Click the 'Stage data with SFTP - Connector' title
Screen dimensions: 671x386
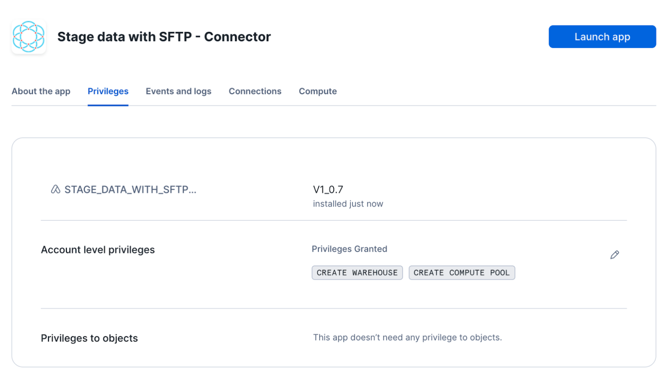[x=164, y=37]
